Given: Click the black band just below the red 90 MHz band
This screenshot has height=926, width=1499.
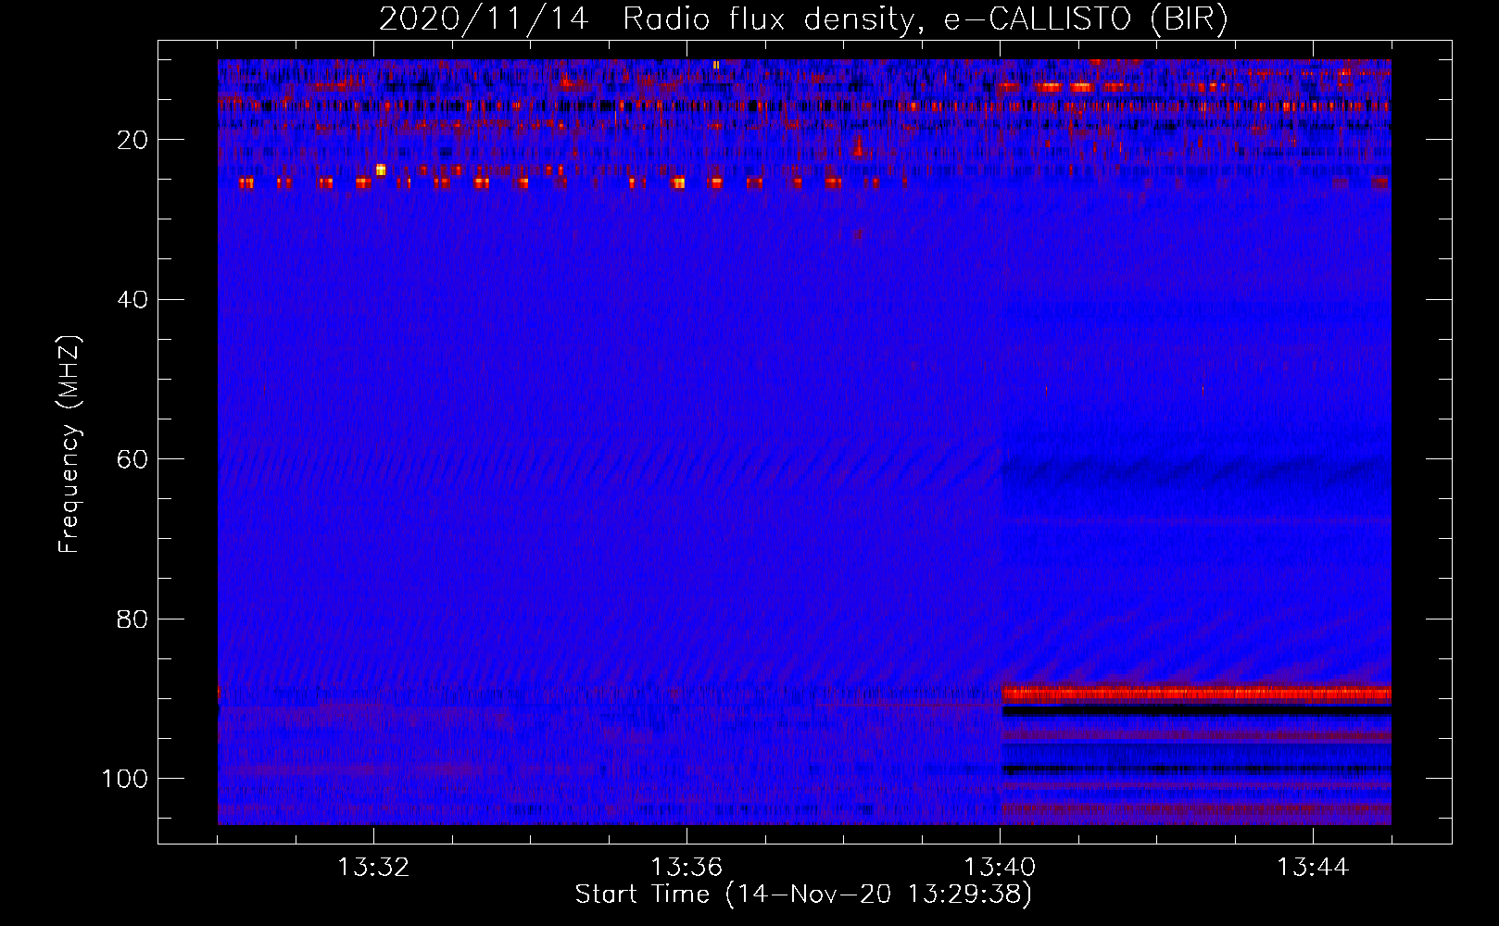Looking at the screenshot, I should click(x=1196, y=711).
